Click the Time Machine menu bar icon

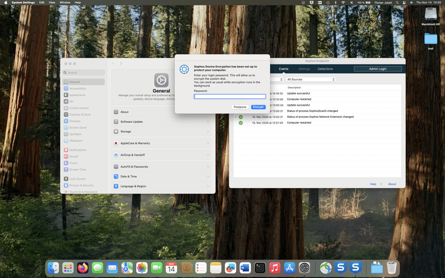click(328, 3)
